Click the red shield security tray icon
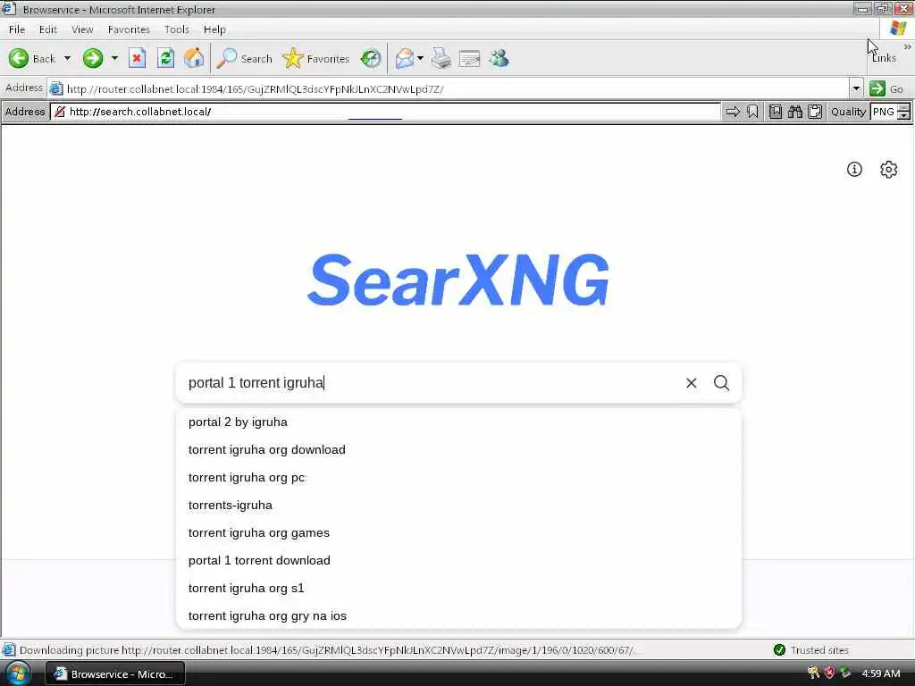915x686 pixels. (x=829, y=673)
